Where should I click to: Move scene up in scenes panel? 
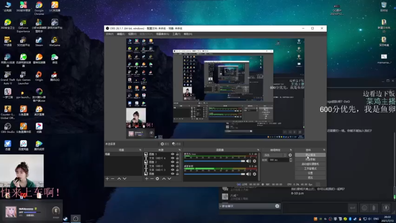pyautogui.click(x=119, y=179)
